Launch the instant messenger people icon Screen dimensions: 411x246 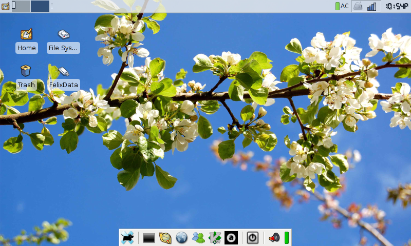(198, 238)
